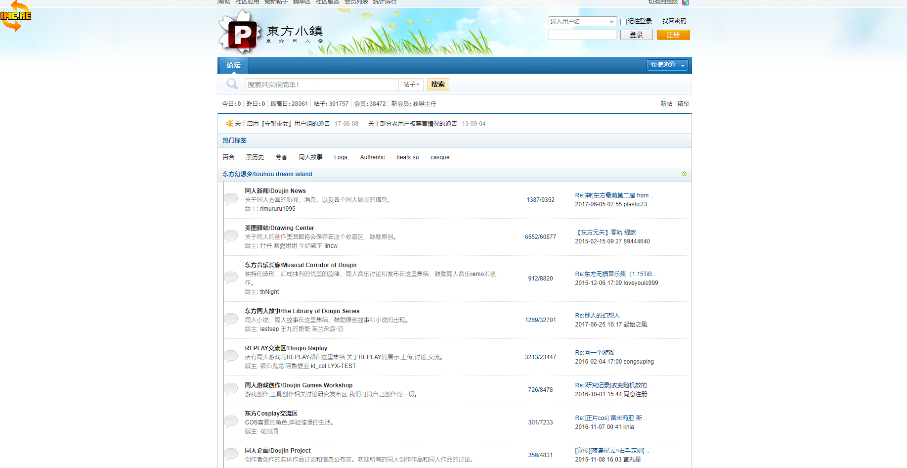
Task: Click the 東方小鎮 site logo
Action: click(270, 33)
